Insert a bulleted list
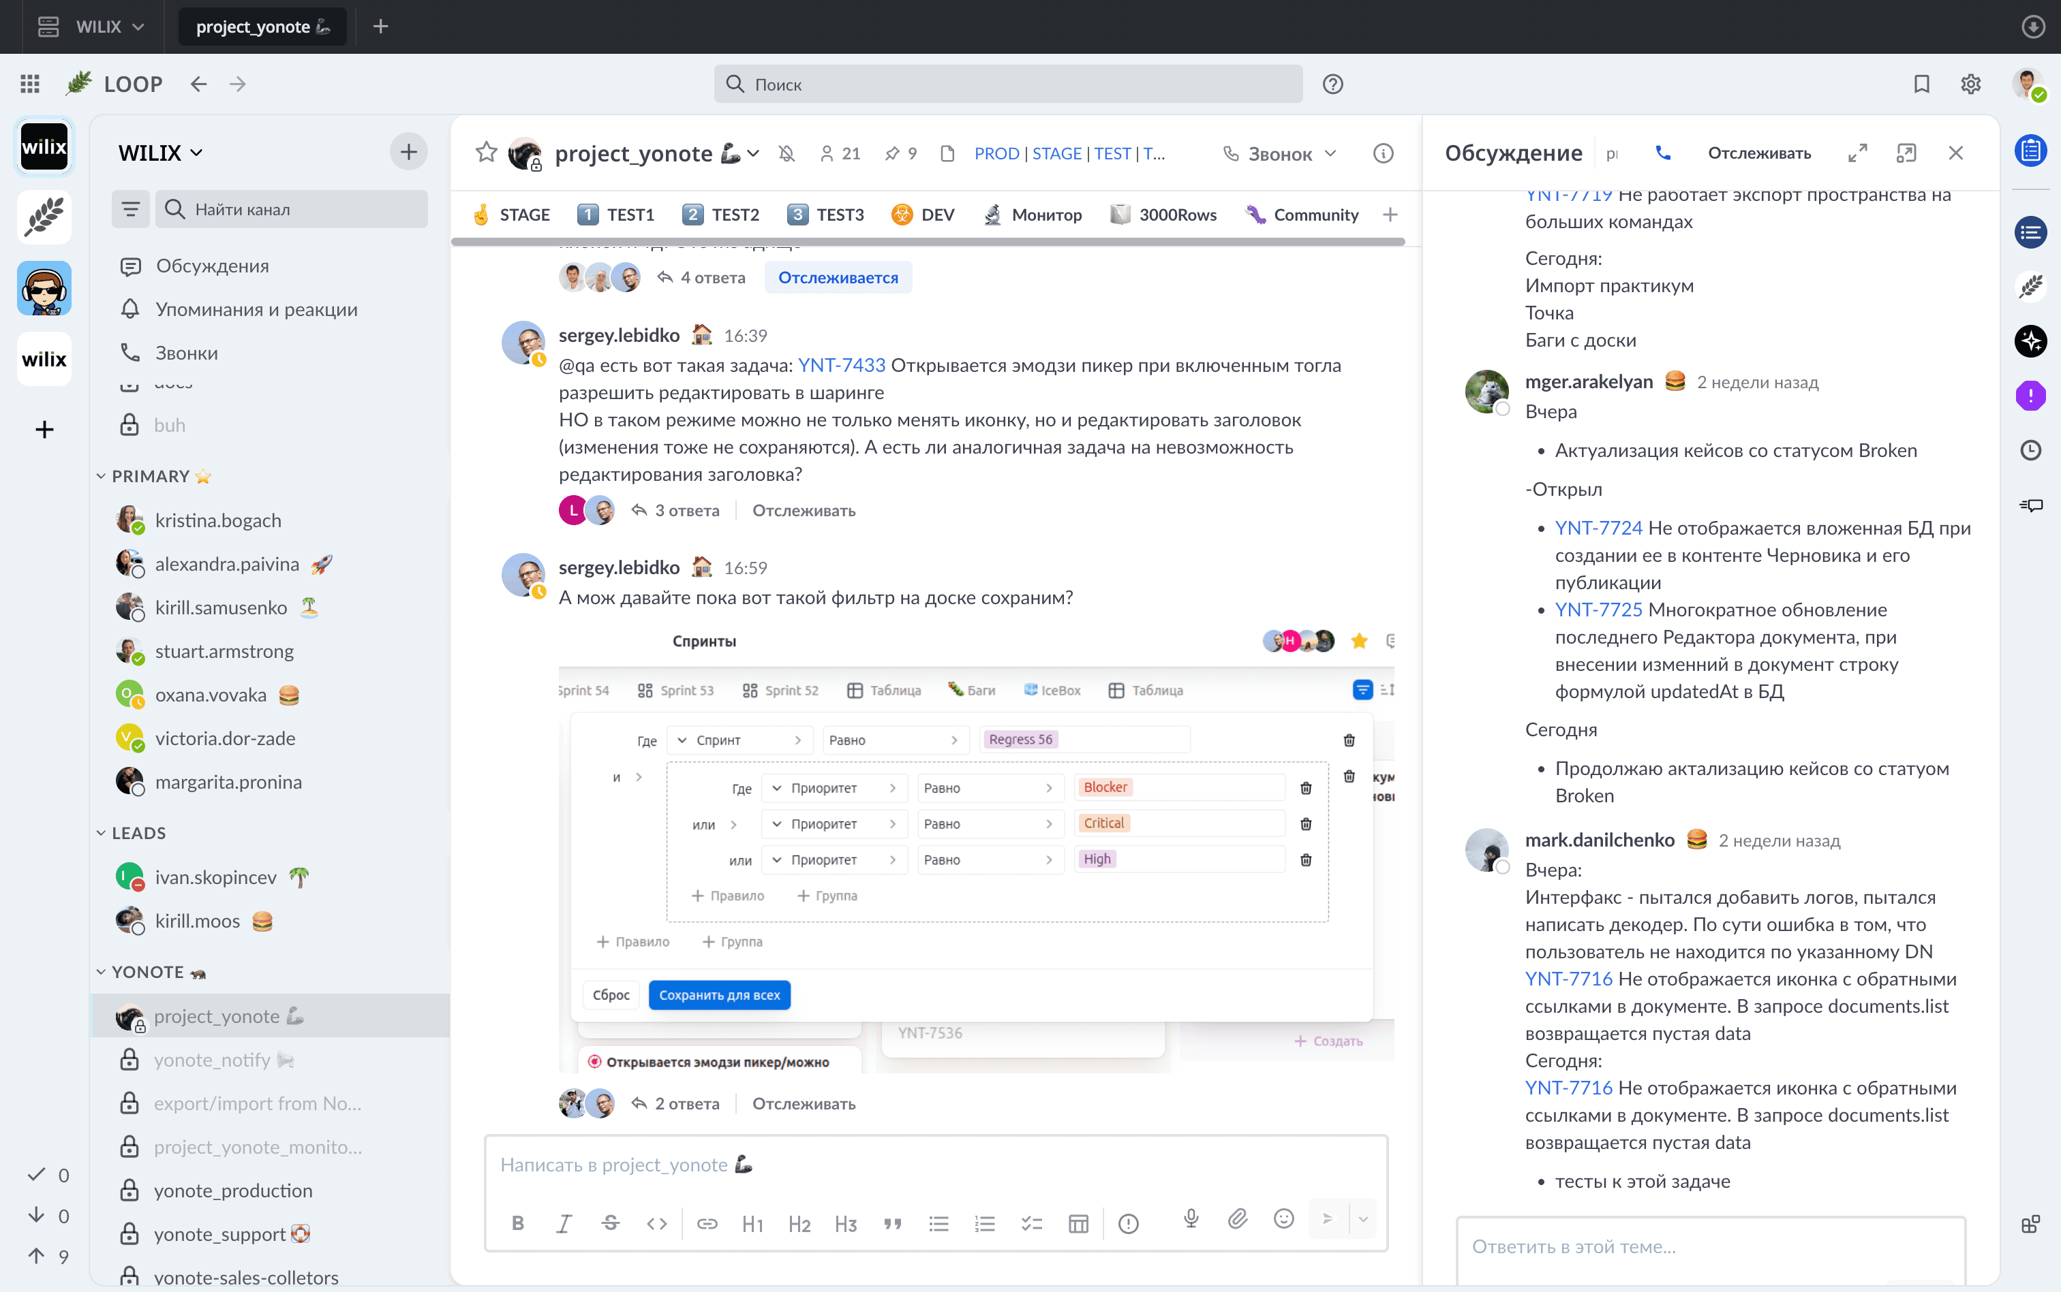2061x1292 pixels. coord(938,1224)
